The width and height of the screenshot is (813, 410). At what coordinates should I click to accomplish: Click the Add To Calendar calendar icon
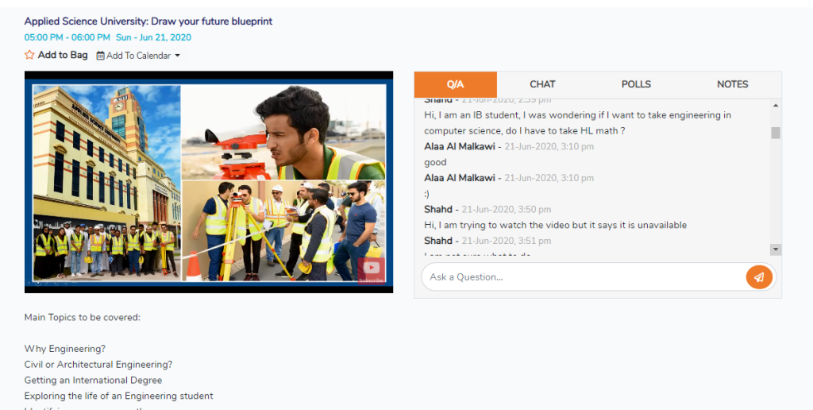pos(101,56)
